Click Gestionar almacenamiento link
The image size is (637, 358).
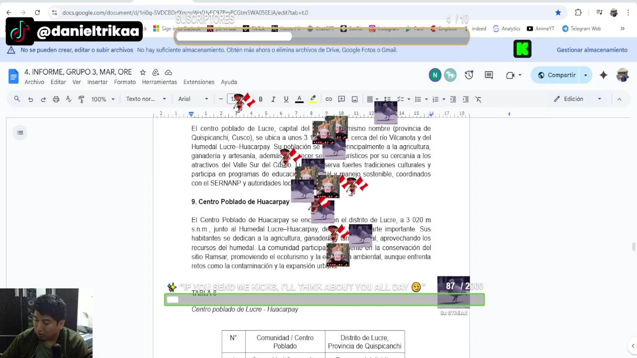click(592, 50)
